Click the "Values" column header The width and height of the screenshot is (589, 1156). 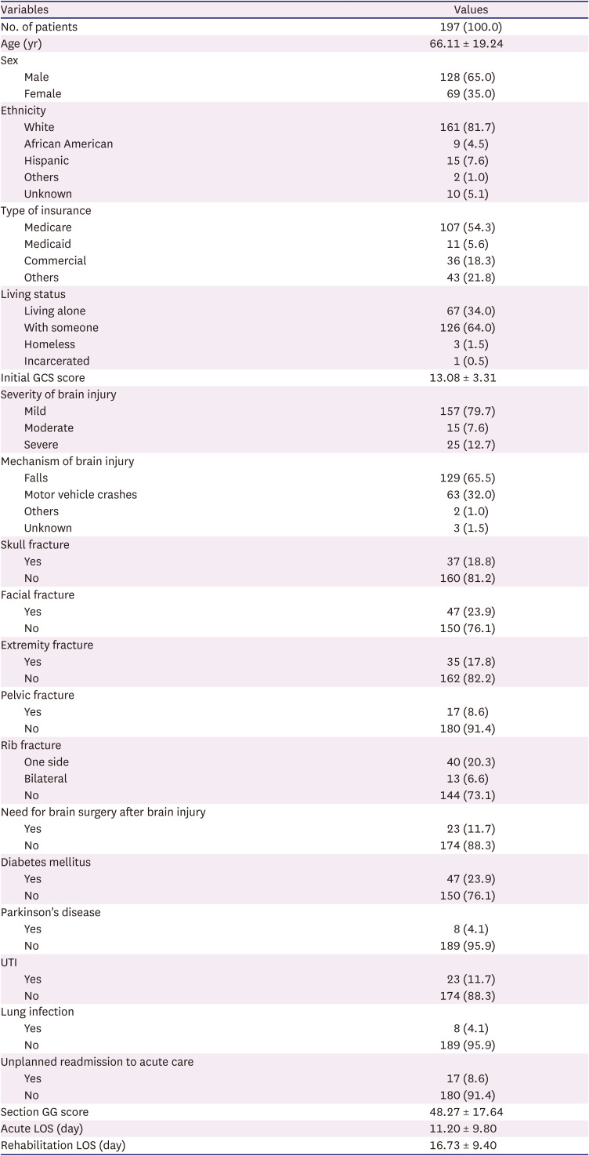[x=471, y=10]
